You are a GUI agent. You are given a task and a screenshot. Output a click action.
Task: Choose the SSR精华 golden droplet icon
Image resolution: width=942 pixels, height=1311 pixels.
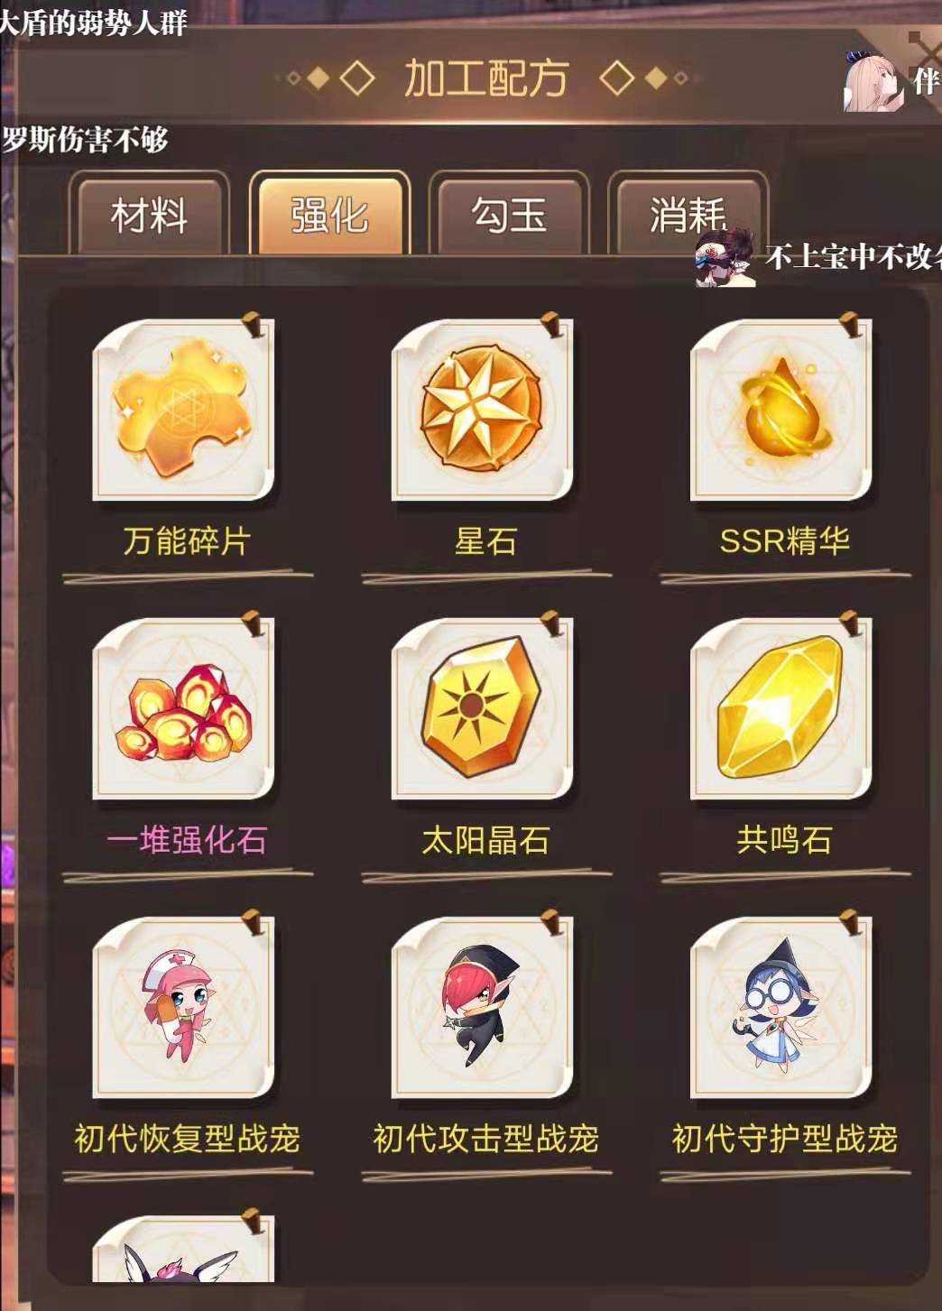781,411
